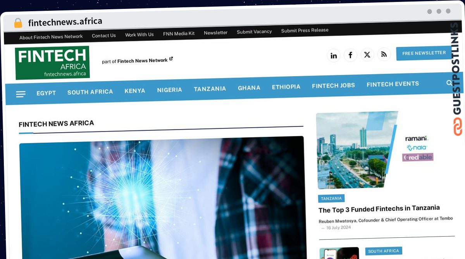This screenshot has width=465, height=259.
Task: Click the TANZANIA tag above article title
Action: point(331,198)
